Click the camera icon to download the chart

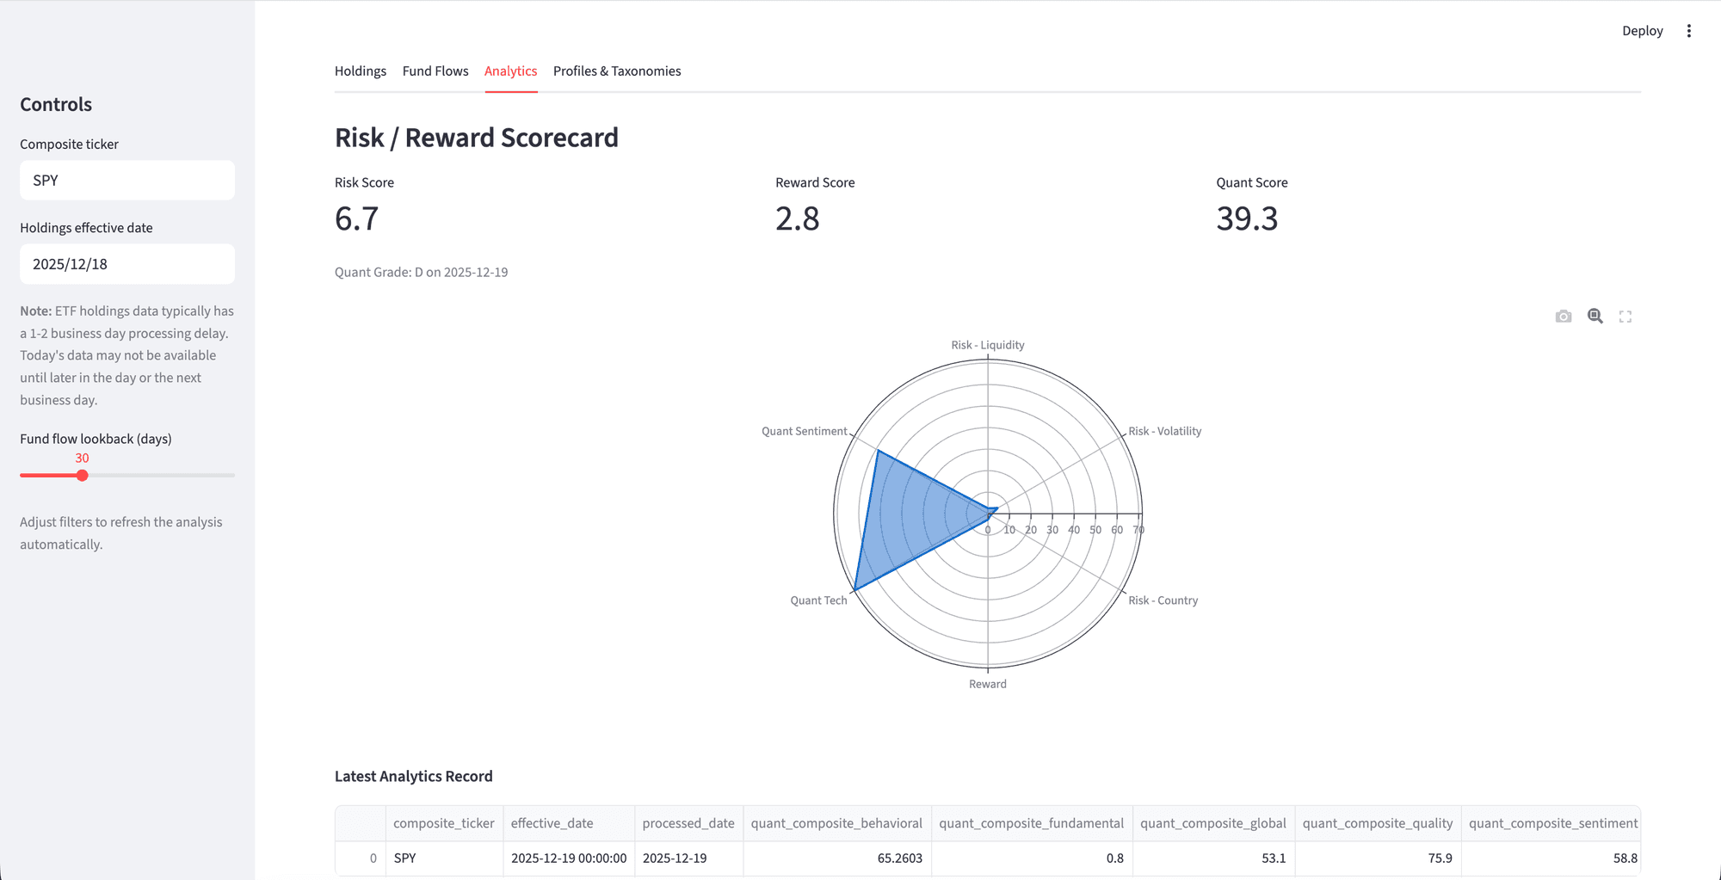(1564, 317)
